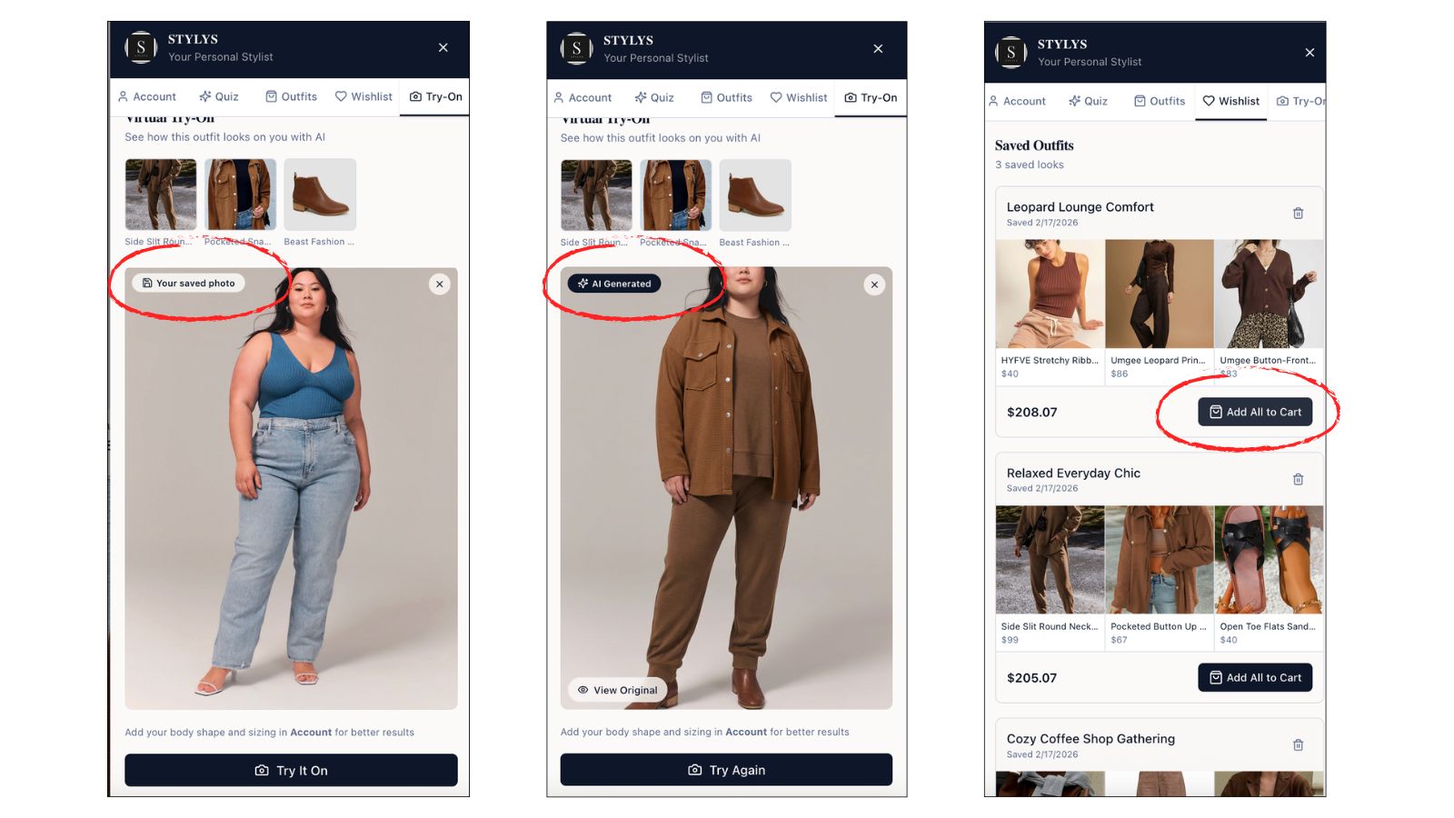Image resolution: width=1454 pixels, height=818 pixels.
Task: Open Account tab in the Saved Outfits panel
Action: tap(1017, 101)
